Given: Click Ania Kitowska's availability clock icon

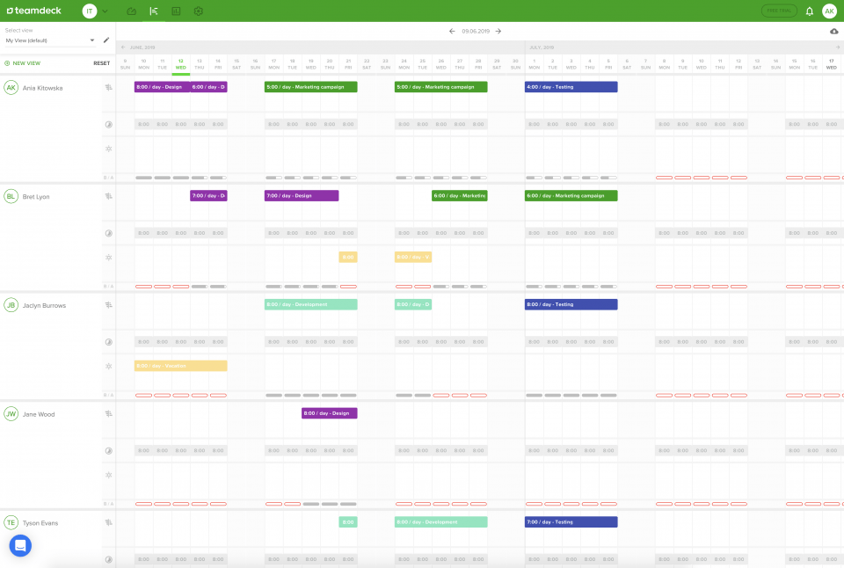Looking at the screenshot, I should coord(109,124).
